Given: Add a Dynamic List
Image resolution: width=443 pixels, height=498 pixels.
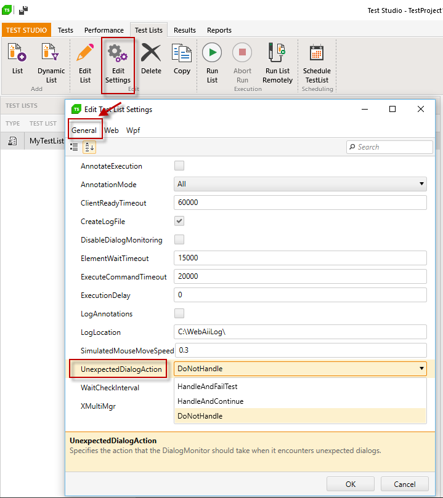Looking at the screenshot, I should pyautogui.click(x=51, y=63).
